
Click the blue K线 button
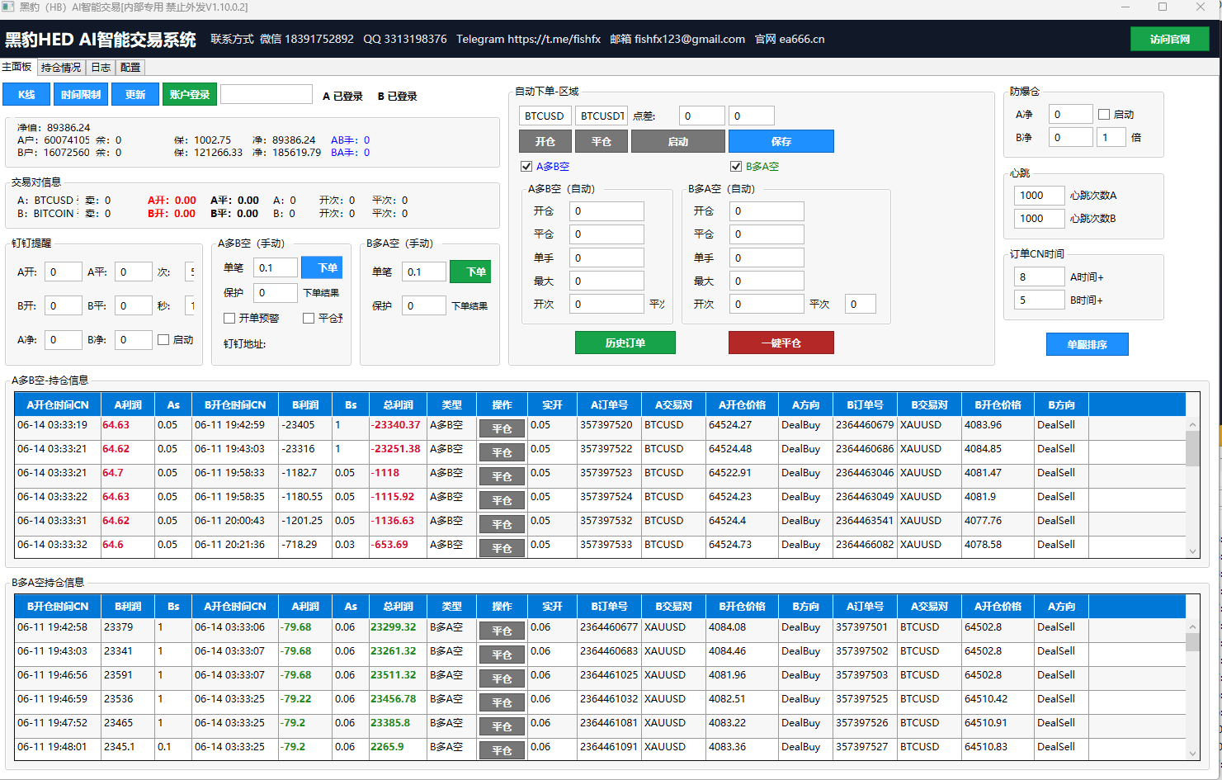(x=26, y=95)
